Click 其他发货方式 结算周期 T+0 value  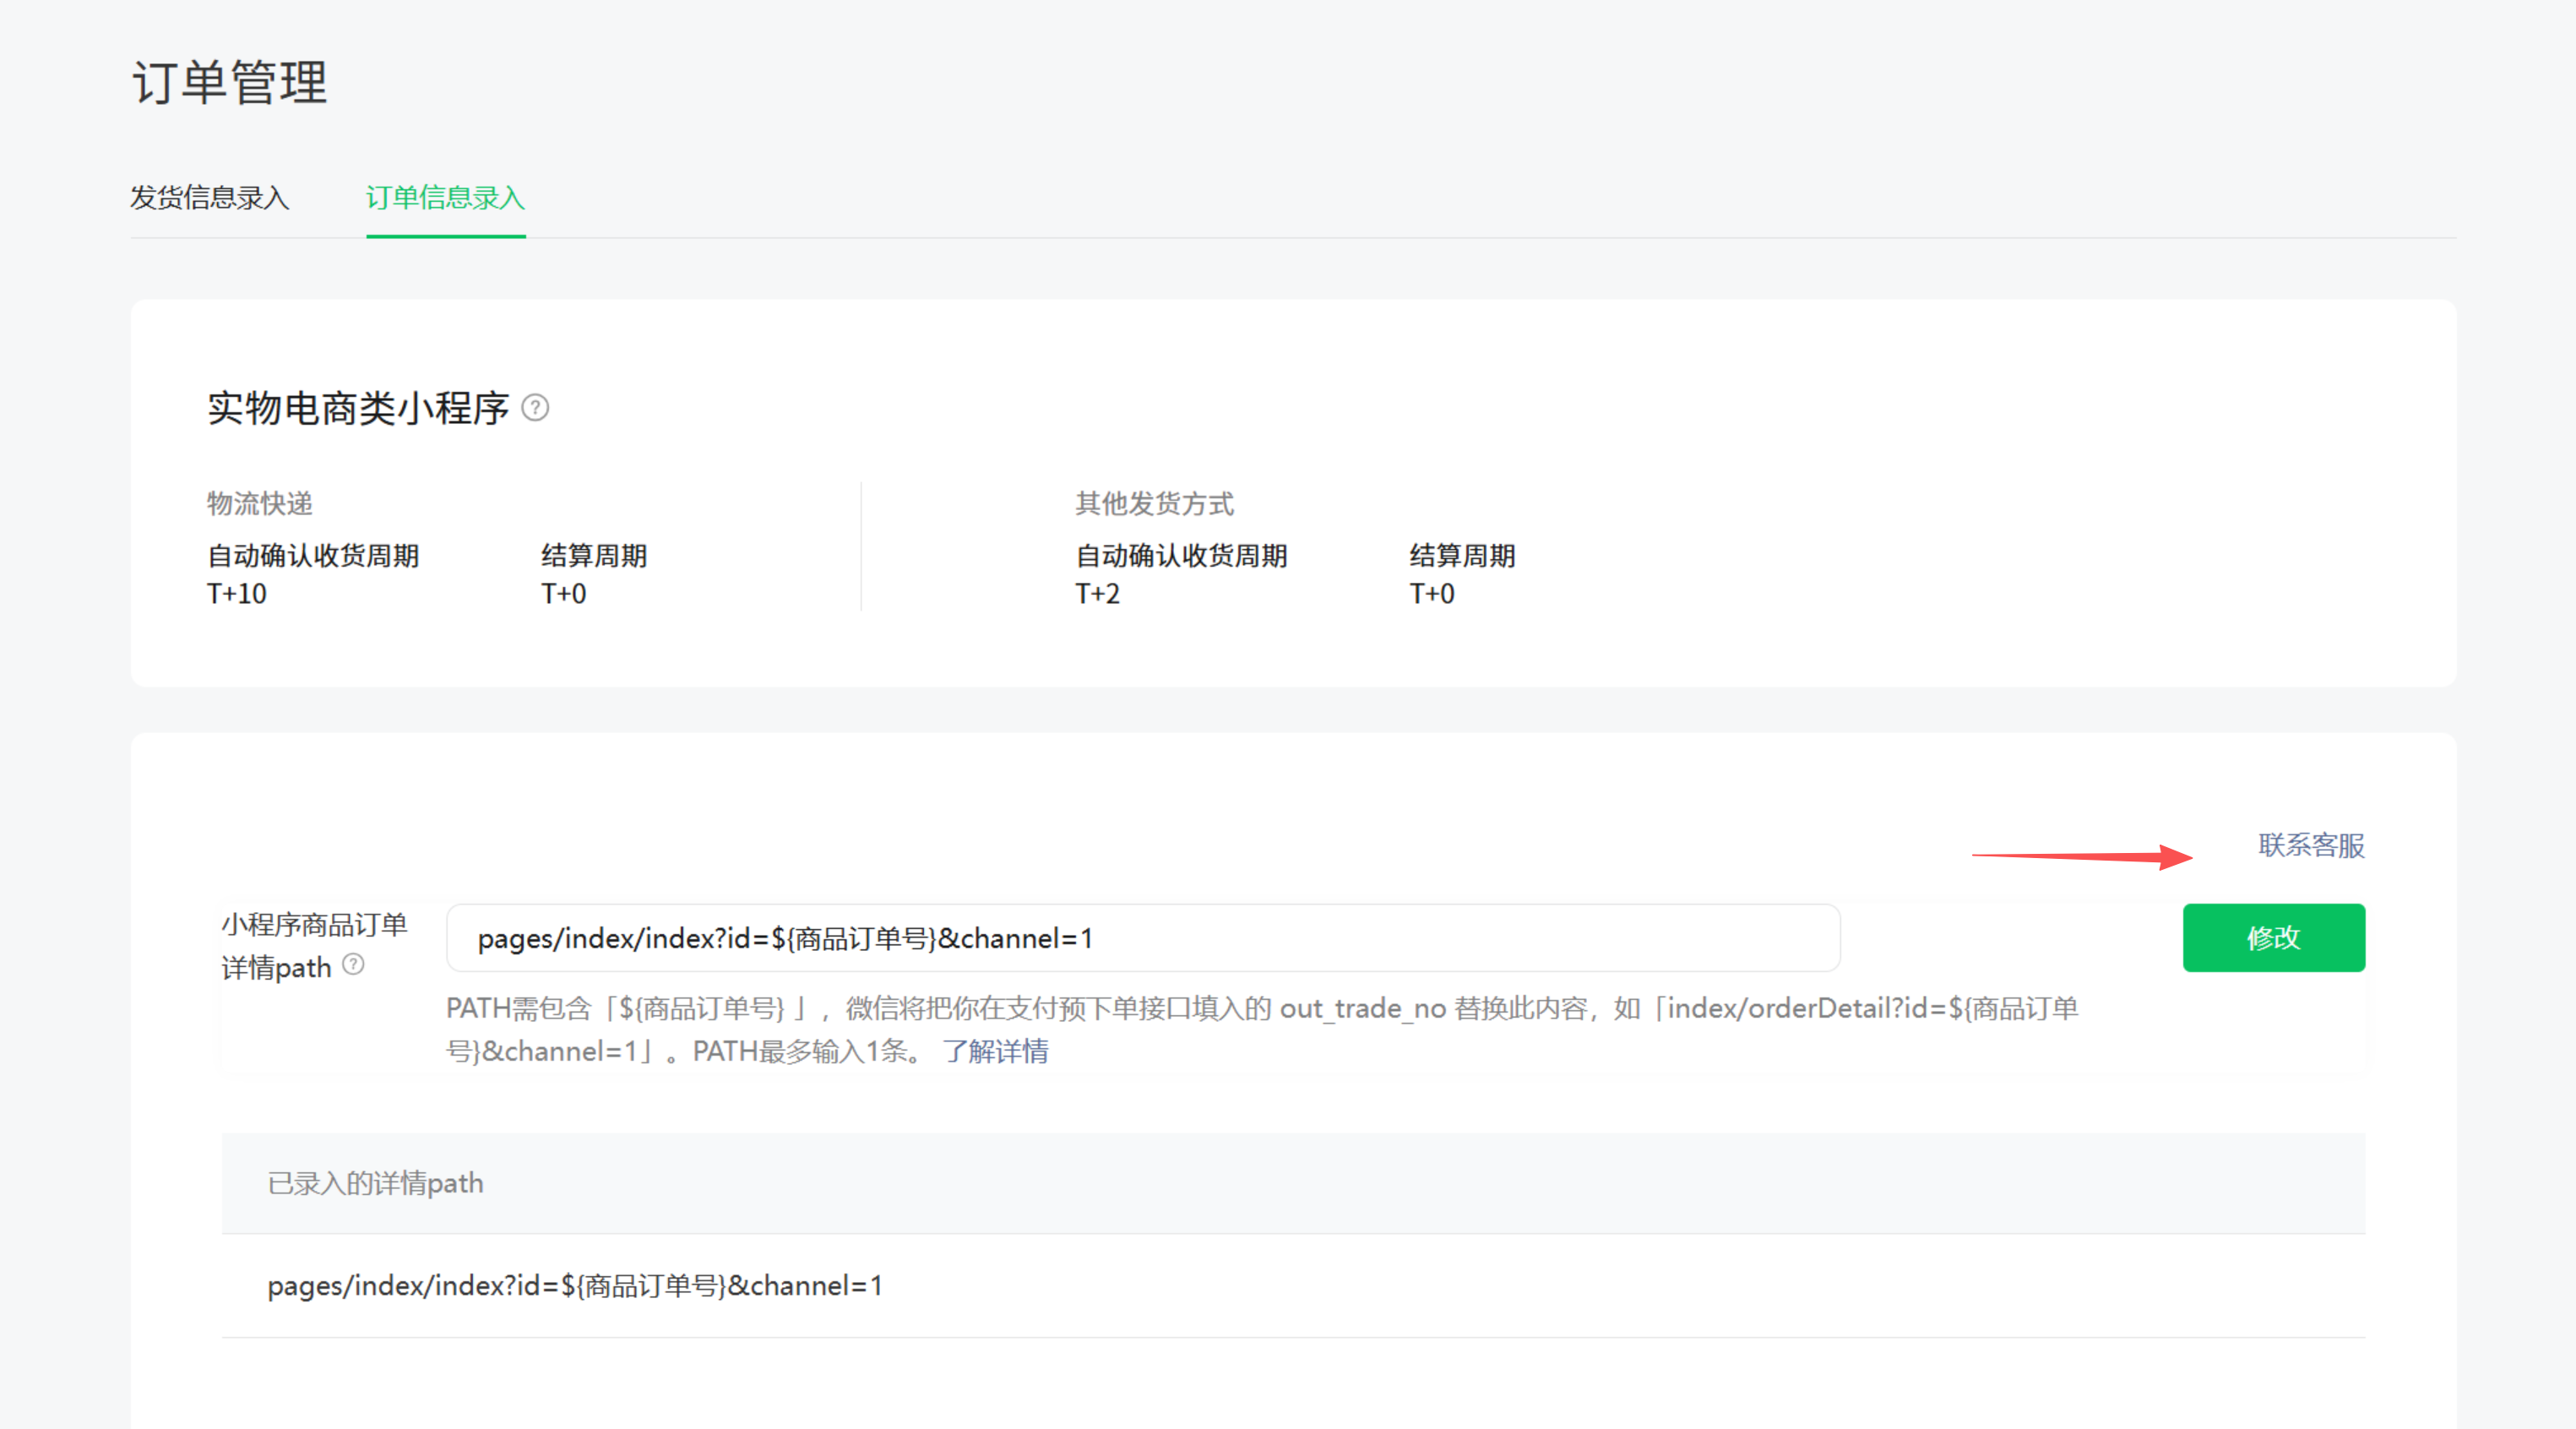1432,594
